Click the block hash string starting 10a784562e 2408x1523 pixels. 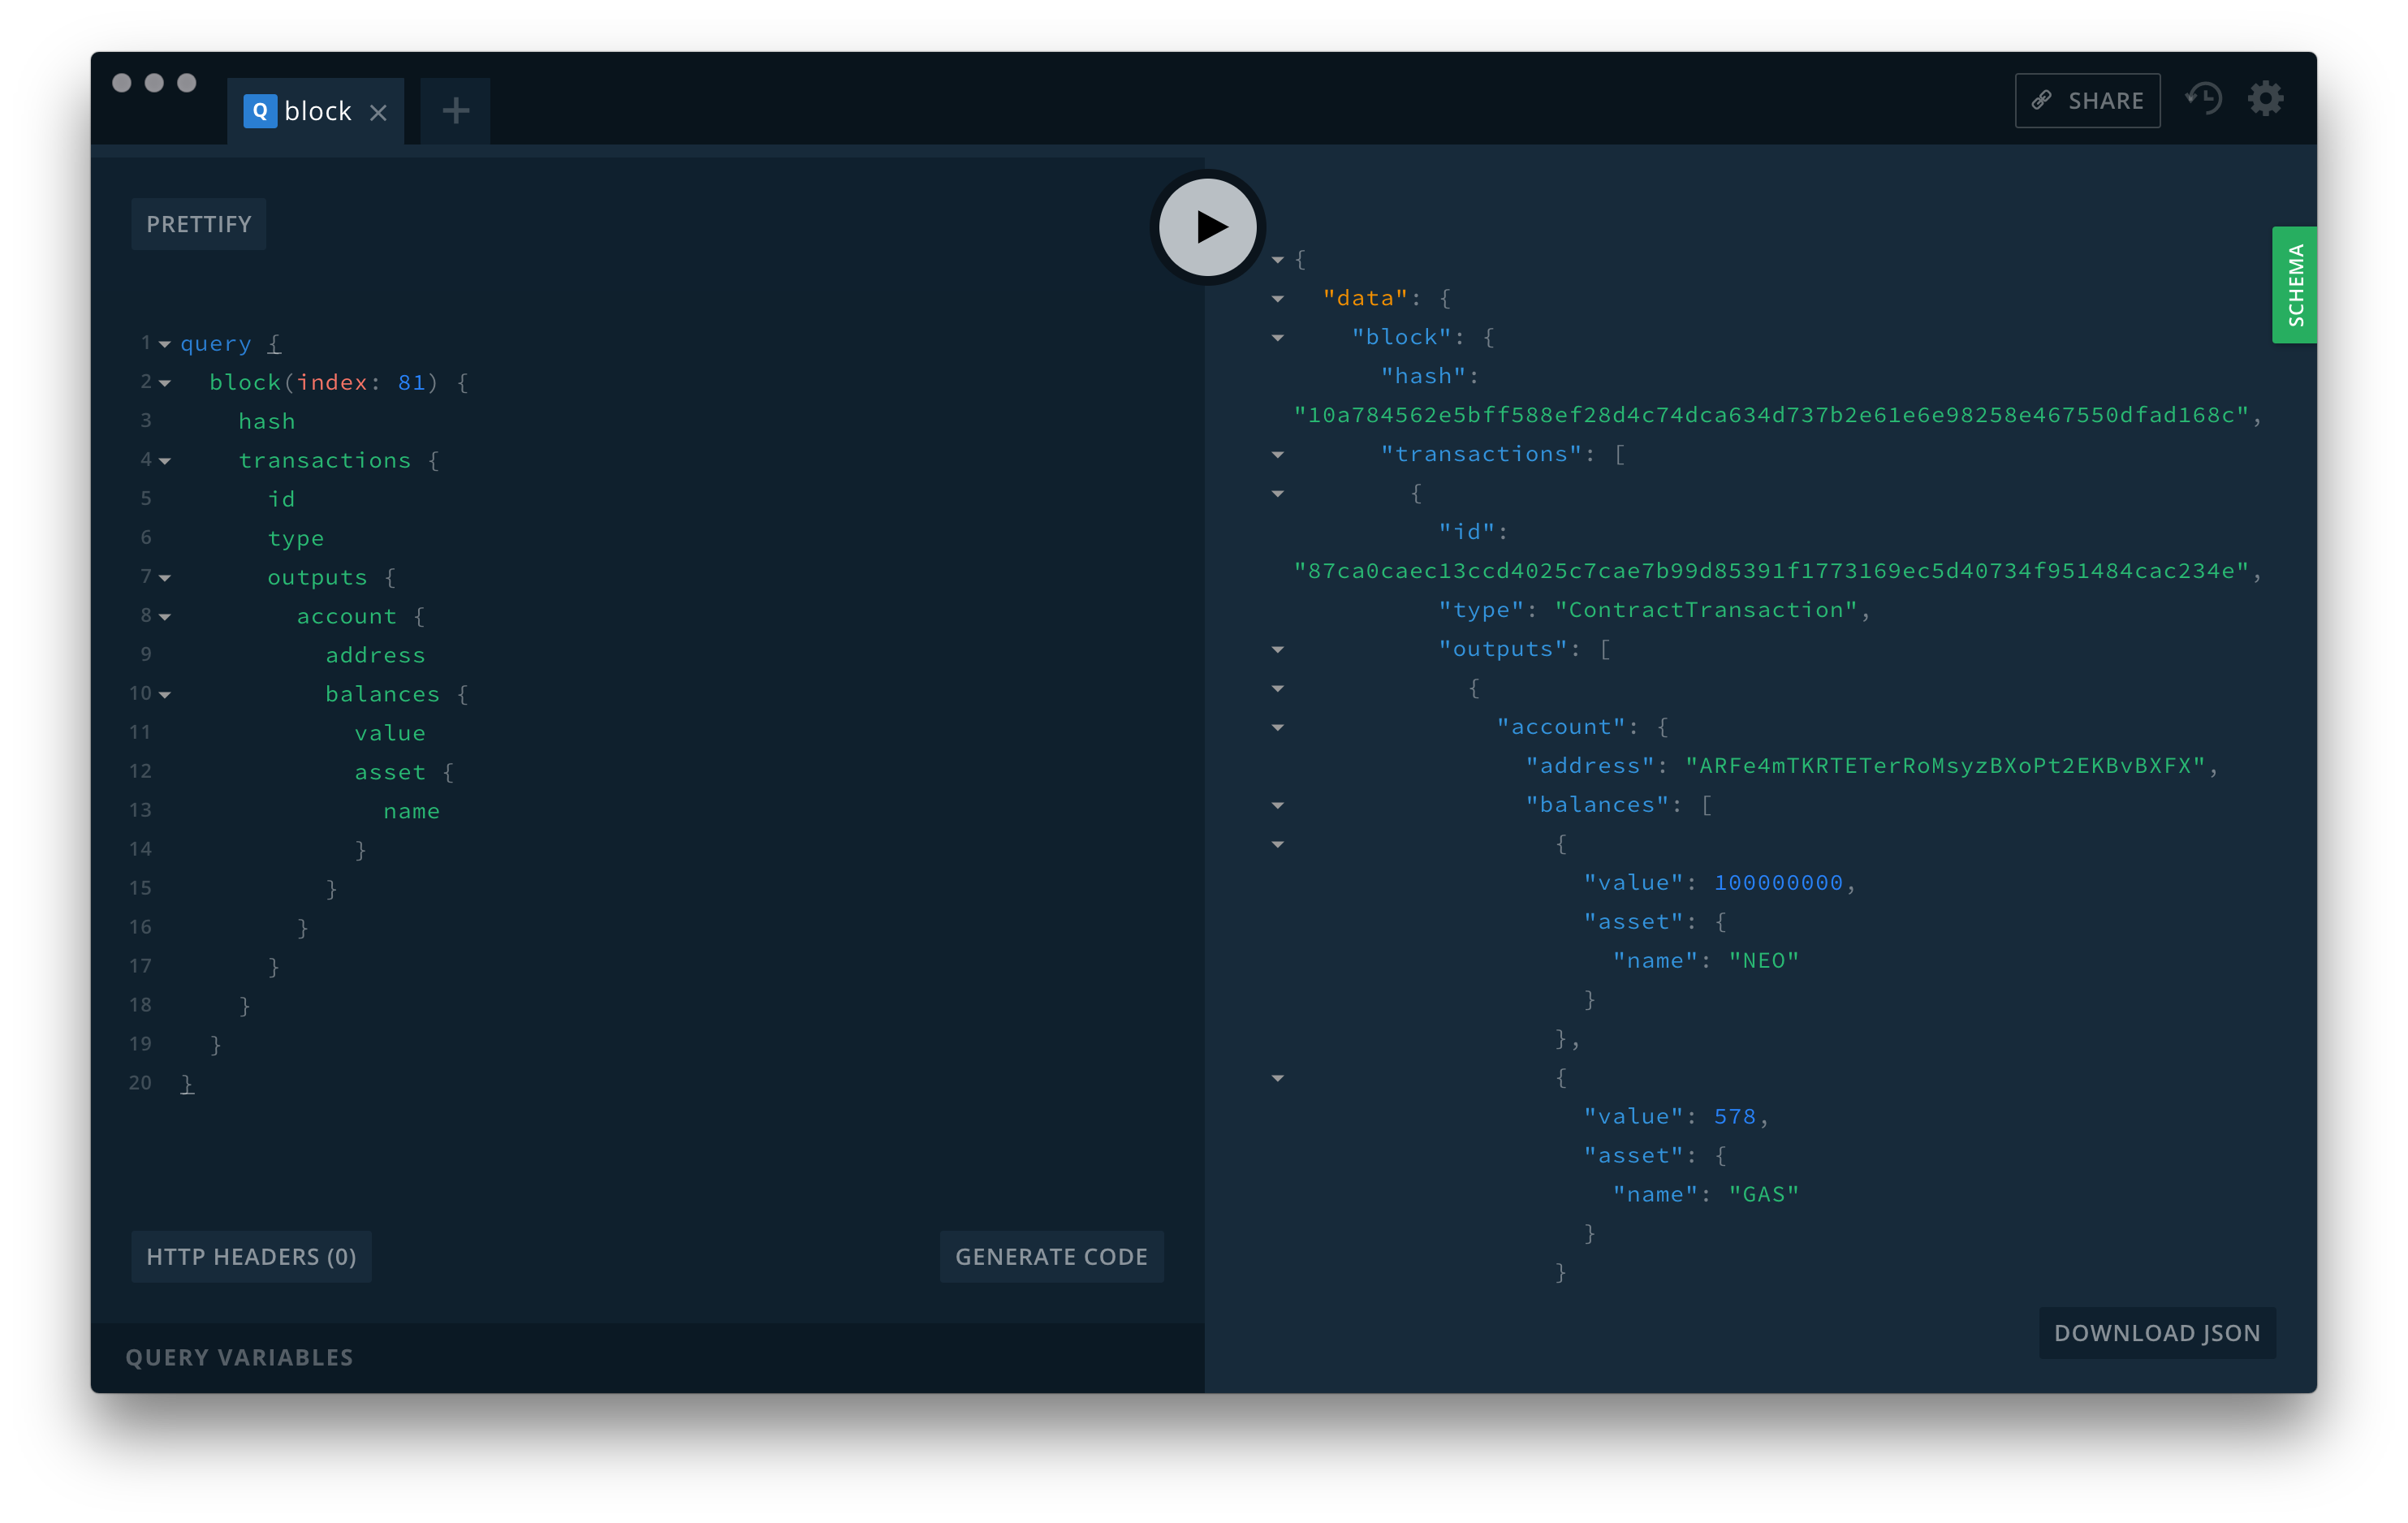pos(1771,414)
